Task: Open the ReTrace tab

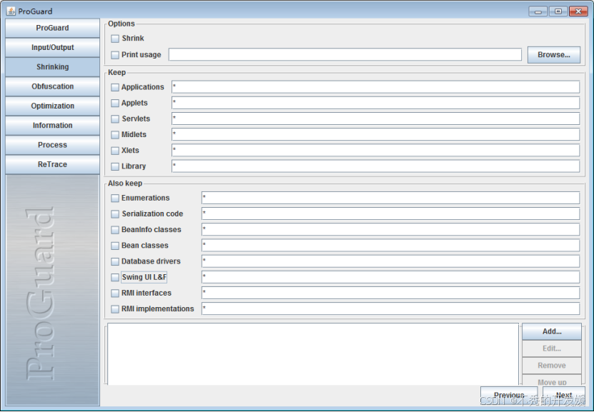Action: pos(52,164)
